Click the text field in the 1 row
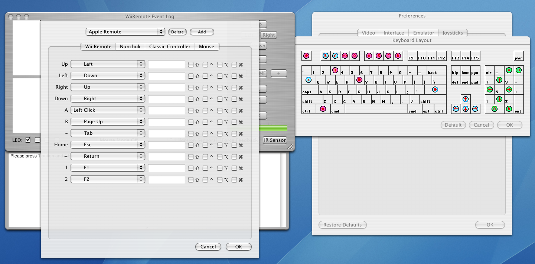The width and height of the screenshot is (535, 264). click(167, 168)
